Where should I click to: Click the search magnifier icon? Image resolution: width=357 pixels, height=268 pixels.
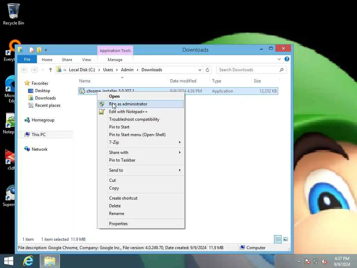(282, 70)
